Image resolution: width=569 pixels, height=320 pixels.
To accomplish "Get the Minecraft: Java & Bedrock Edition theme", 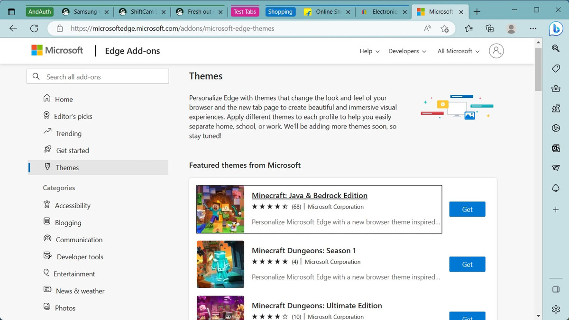I will click(467, 209).
